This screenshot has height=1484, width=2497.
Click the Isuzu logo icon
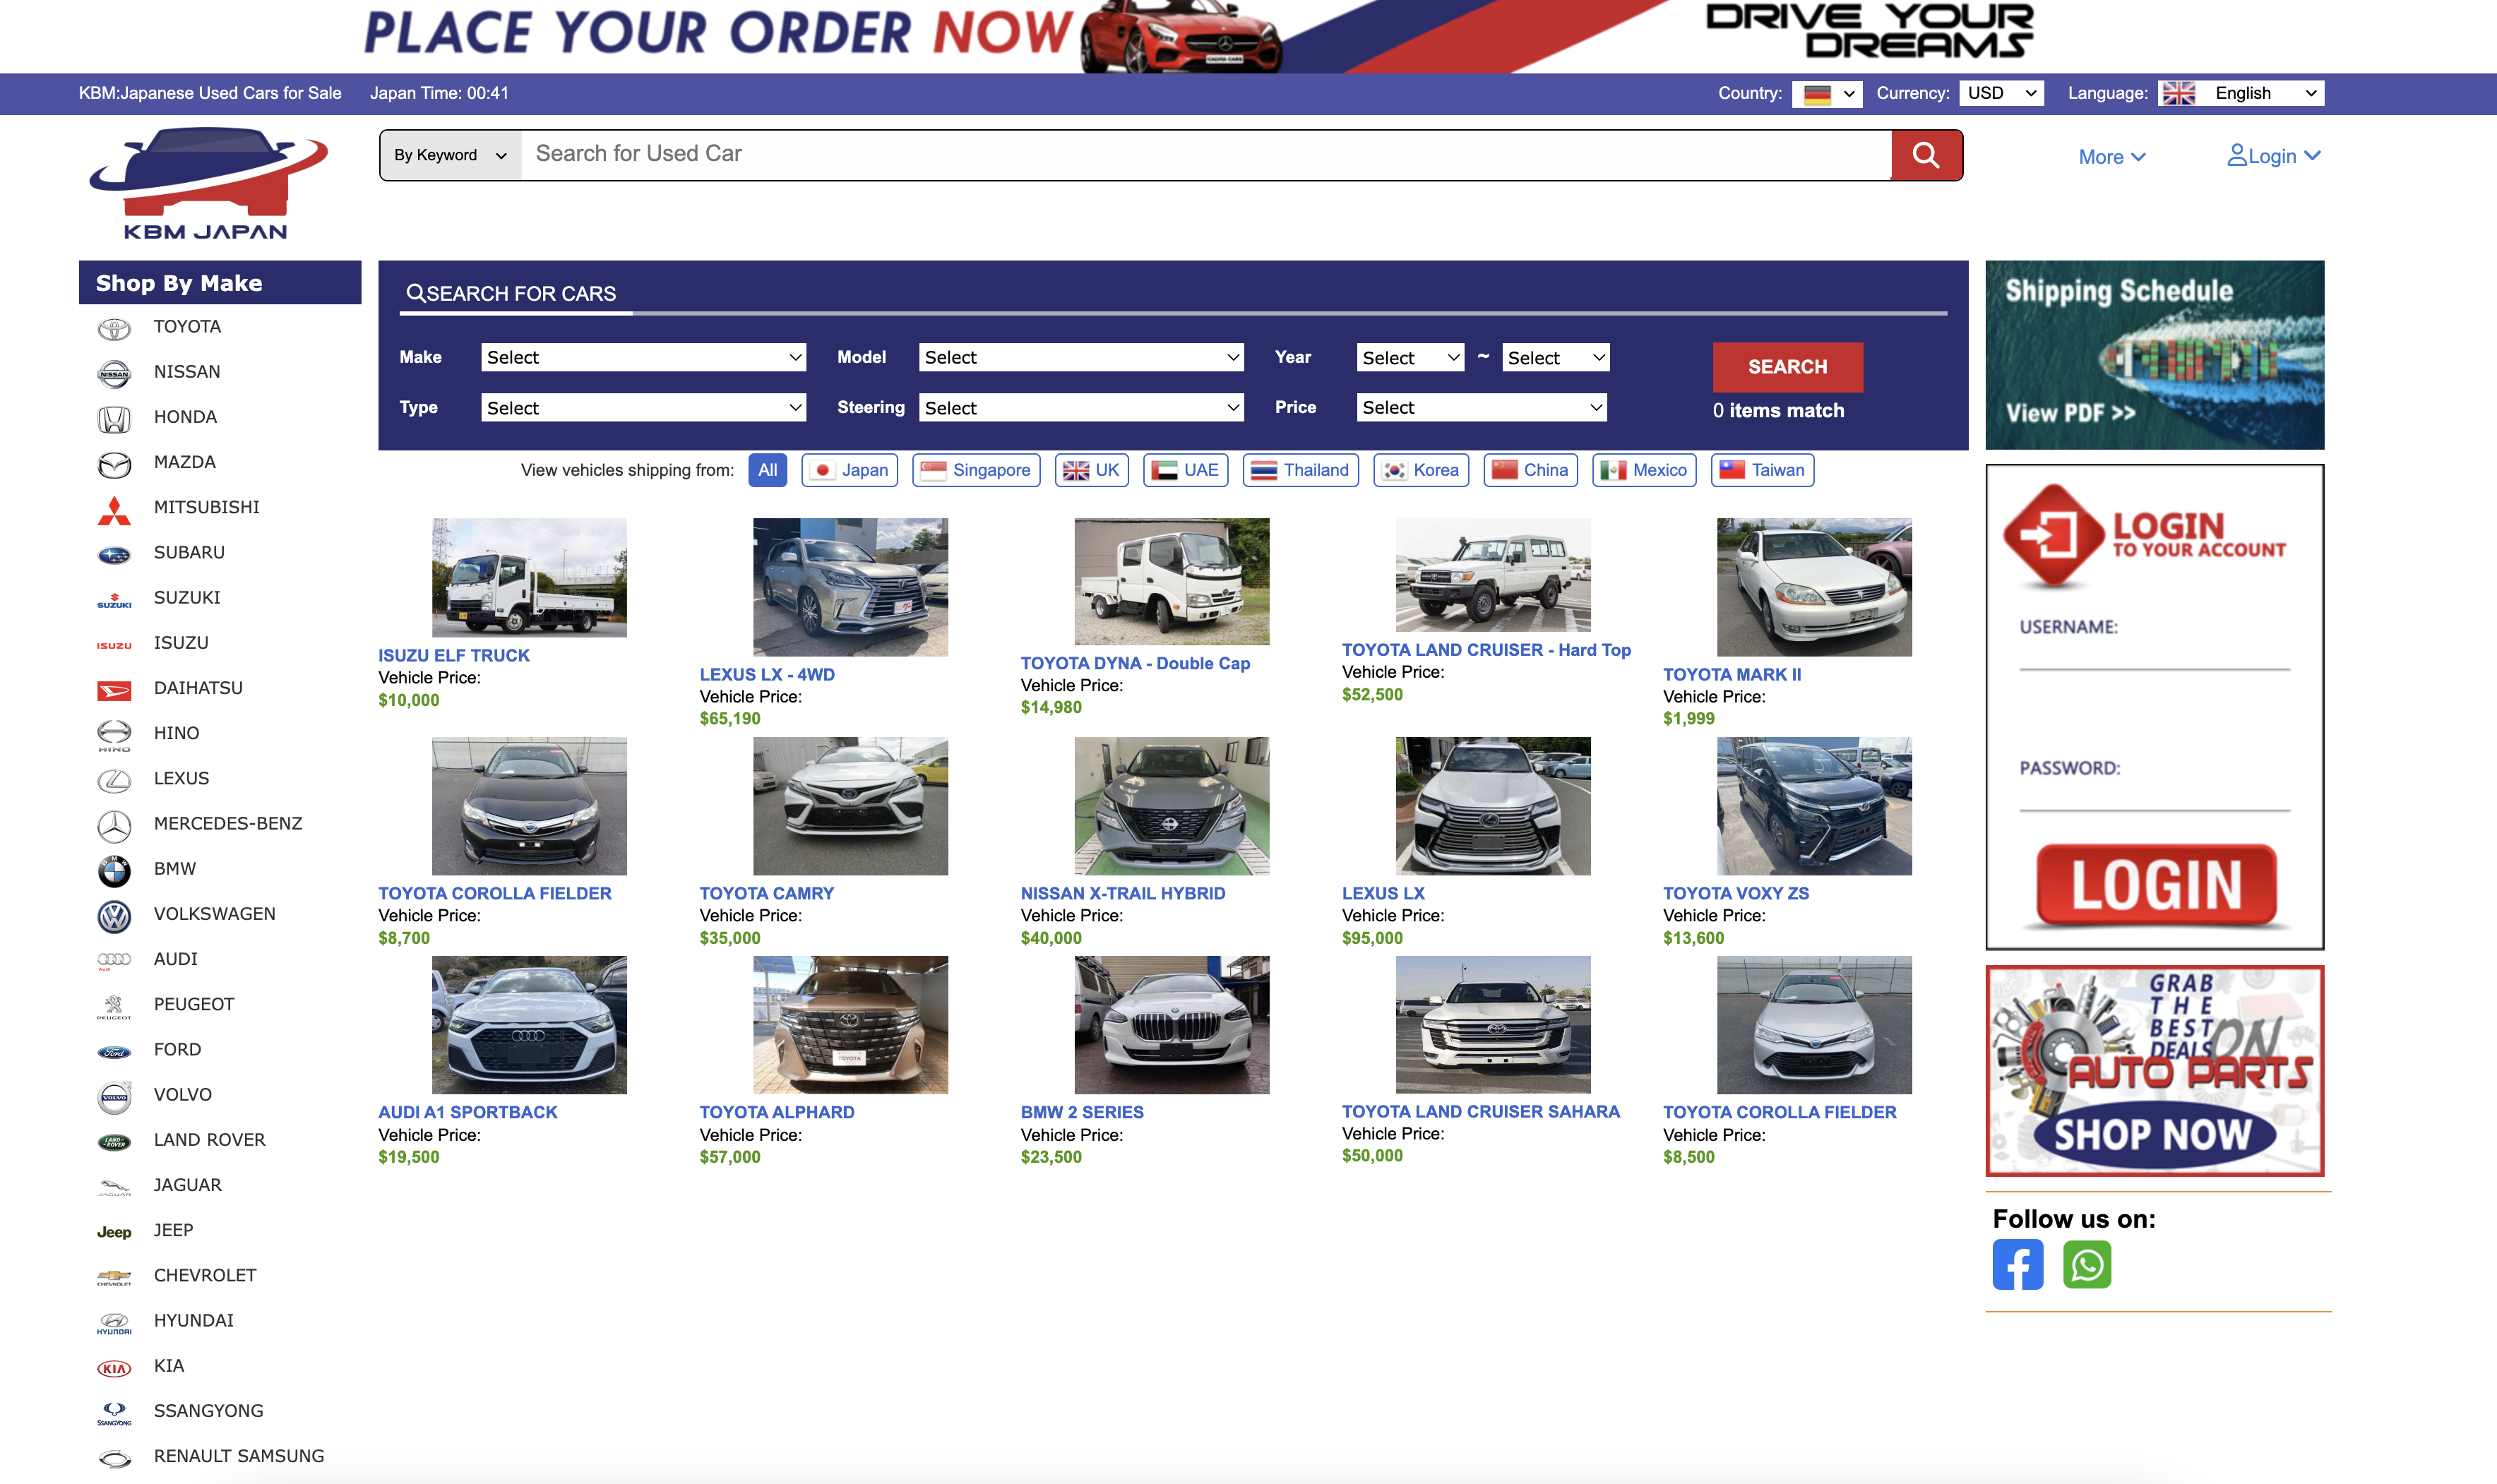point(114,645)
